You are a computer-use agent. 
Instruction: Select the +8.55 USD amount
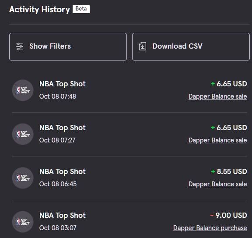(229, 171)
